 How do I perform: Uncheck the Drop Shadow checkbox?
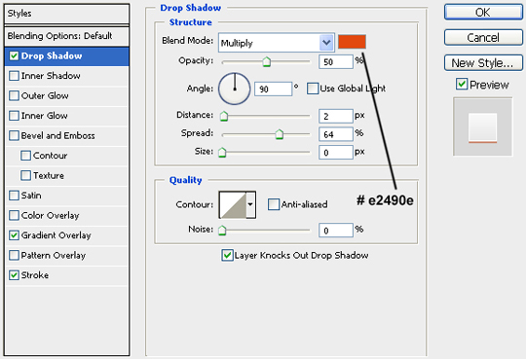click(14, 56)
